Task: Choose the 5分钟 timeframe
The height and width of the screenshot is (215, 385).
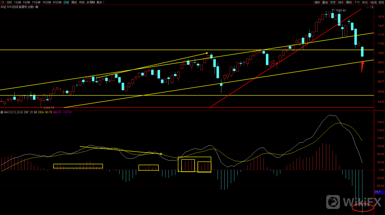Action: [x=26, y=2]
